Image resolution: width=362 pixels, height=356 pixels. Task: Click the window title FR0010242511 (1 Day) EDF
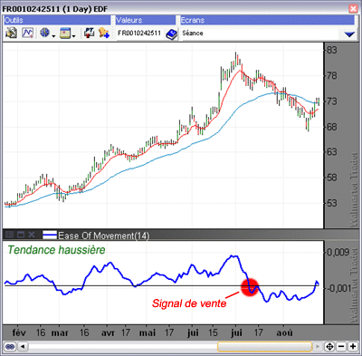click(x=55, y=9)
